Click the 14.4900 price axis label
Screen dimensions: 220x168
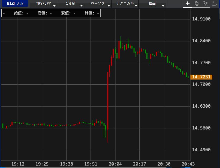coord(201,150)
